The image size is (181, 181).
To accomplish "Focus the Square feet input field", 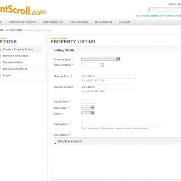I will (x=89, y=102).
